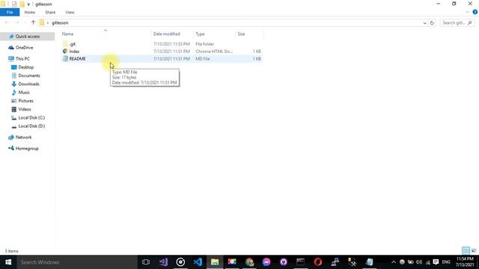Viewport: 479px width, 269px height.
Task: Expand the ribbon with the chevron
Action: 467,12
